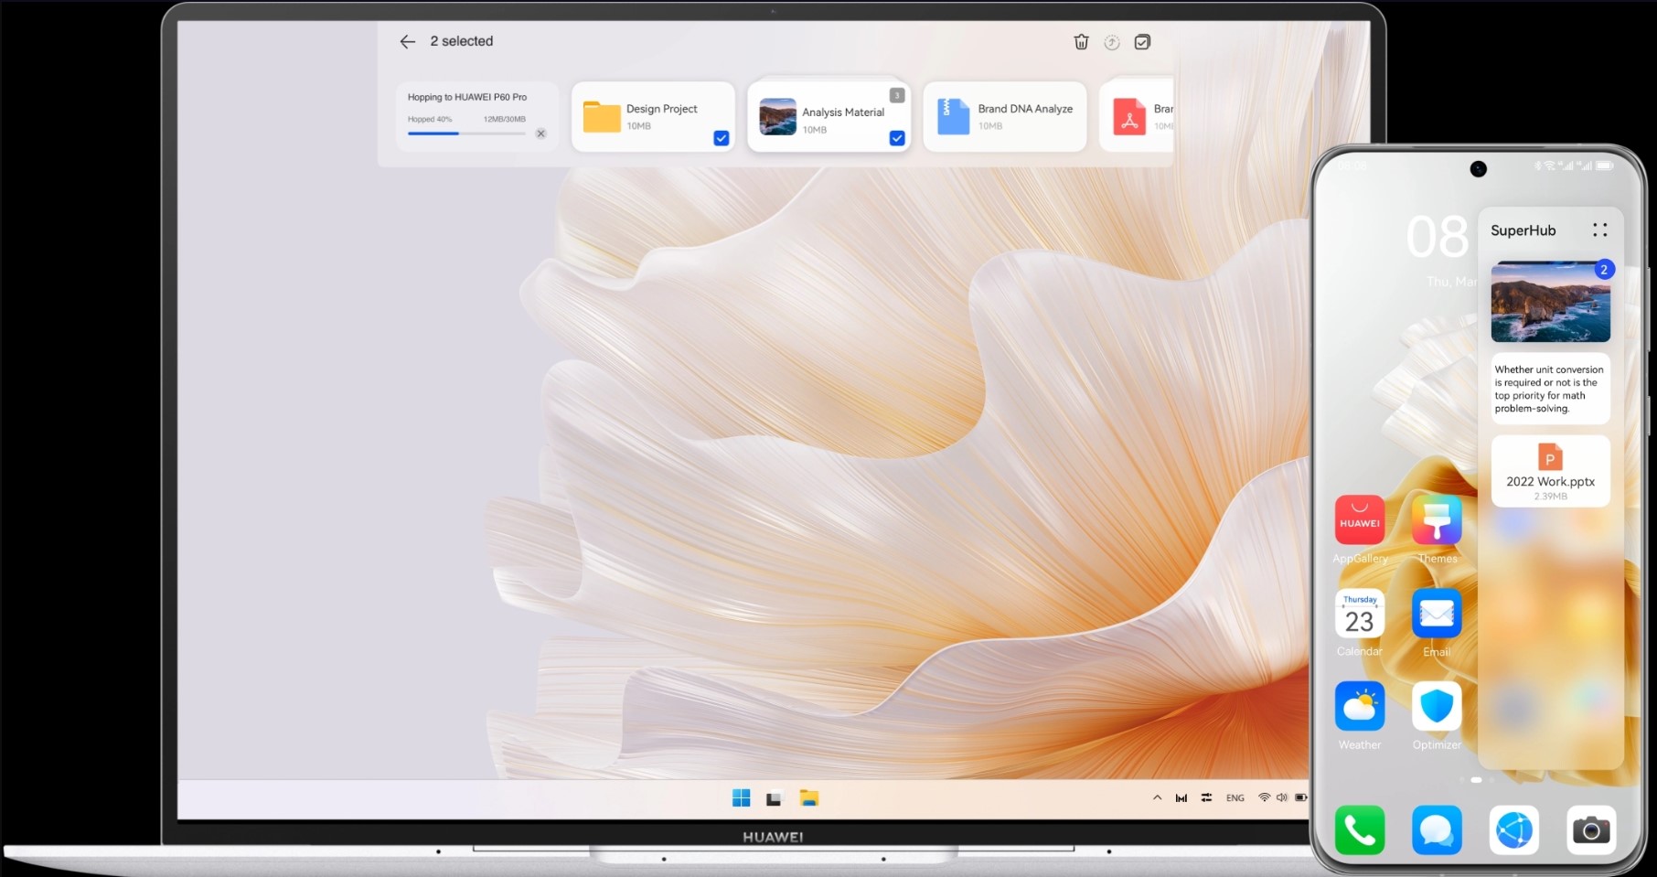Open the Phone dialer in the phone dock
1657x877 pixels.
pyautogui.click(x=1360, y=830)
